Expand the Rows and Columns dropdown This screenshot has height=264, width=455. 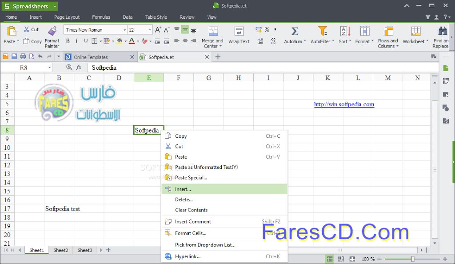click(397, 46)
